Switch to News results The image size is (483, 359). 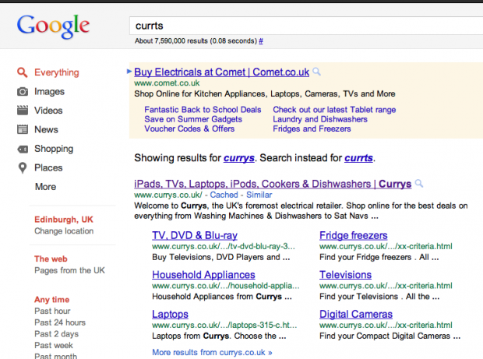(46, 129)
